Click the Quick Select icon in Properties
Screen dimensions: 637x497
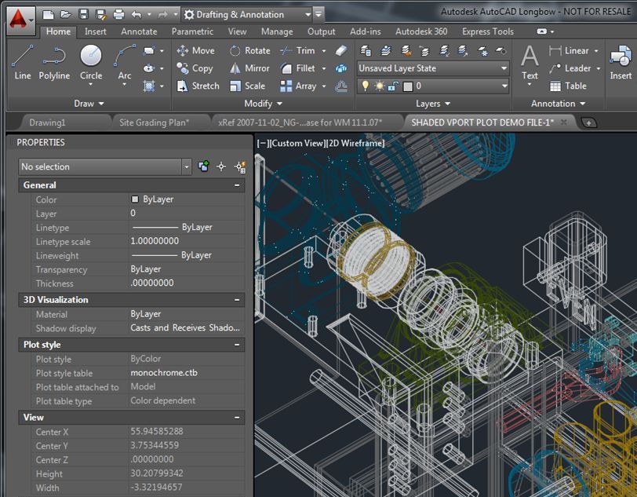(x=241, y=166)
